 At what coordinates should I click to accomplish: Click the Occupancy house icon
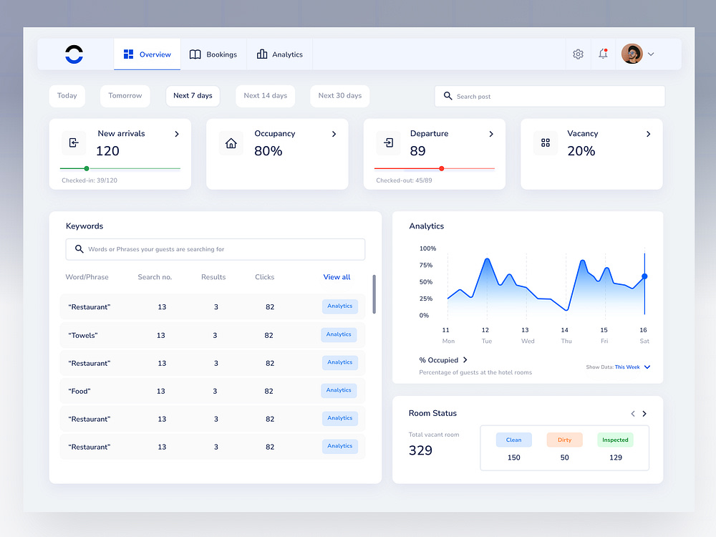click(231, 143)
